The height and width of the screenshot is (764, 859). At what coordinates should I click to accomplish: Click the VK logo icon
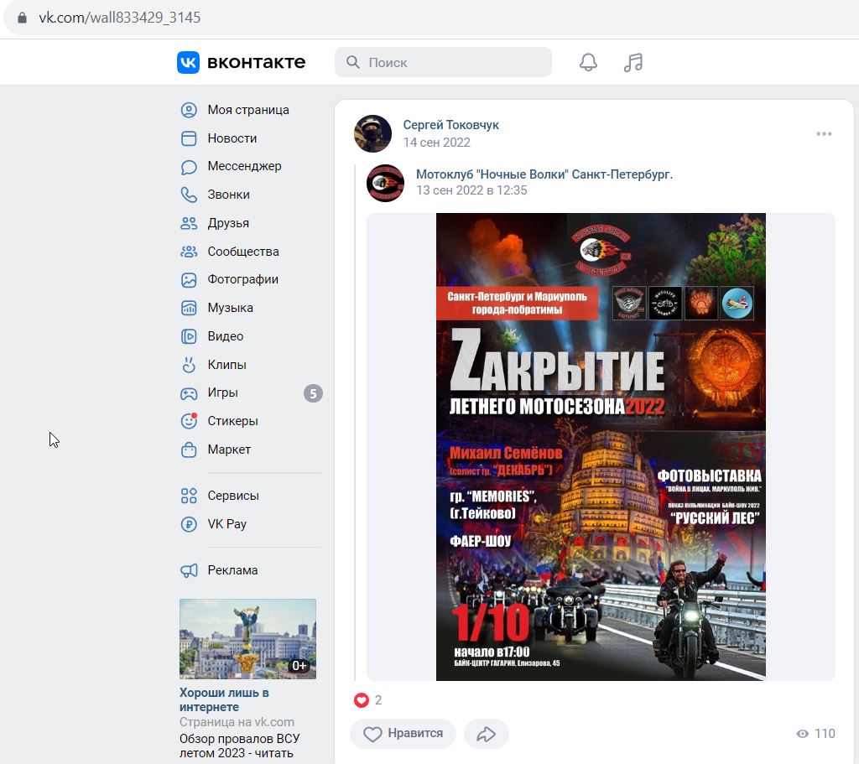(x=188, y=62)
